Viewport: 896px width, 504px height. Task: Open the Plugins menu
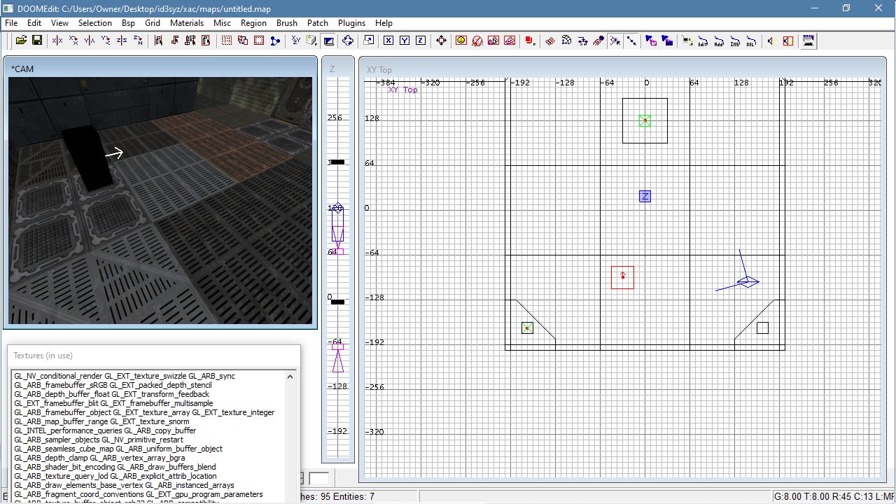352,22
